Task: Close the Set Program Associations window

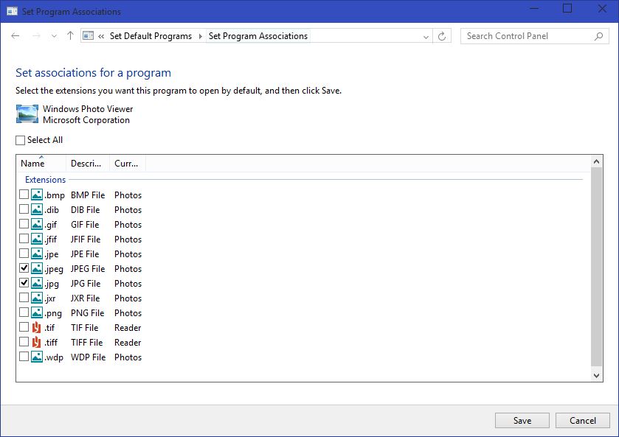Action: [602, 8]
